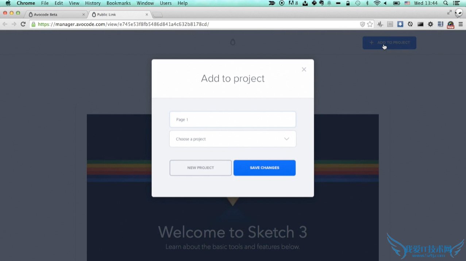
Task: Open the View menu
Action: click(x=74, y=3)
